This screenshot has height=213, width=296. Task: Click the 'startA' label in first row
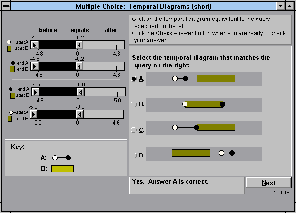click(x=22, y=42)
